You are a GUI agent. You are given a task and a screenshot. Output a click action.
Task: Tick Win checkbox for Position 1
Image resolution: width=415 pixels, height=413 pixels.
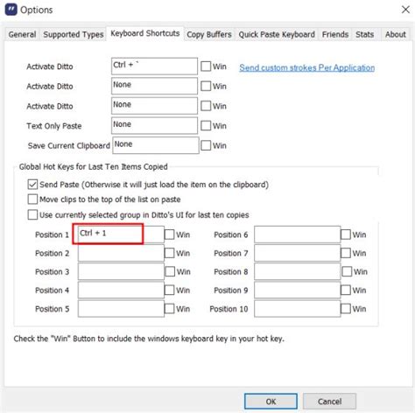[x=169, y=234]
